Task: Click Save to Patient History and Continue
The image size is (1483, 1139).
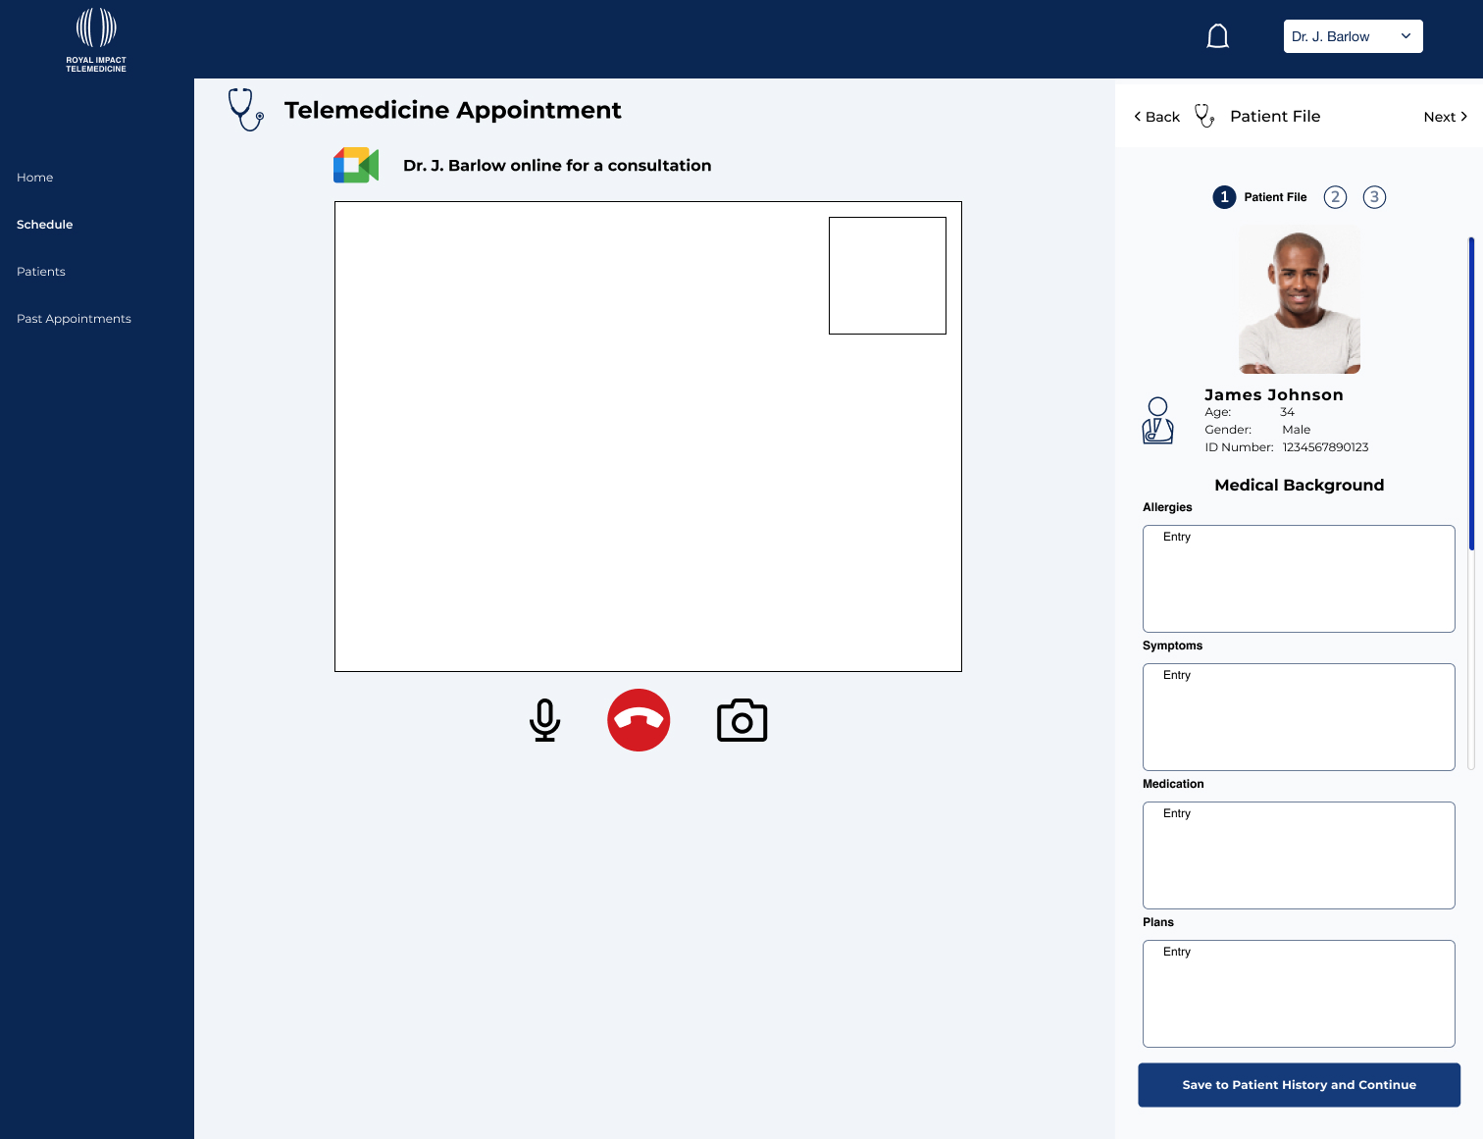Action: (1299, 1085)
